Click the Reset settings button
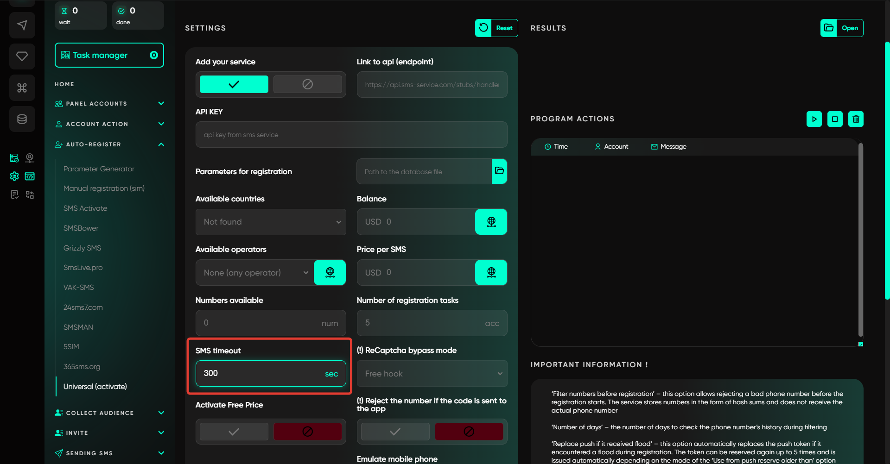Viewport: 890px width, 464px height. click(x=496, y=28)
